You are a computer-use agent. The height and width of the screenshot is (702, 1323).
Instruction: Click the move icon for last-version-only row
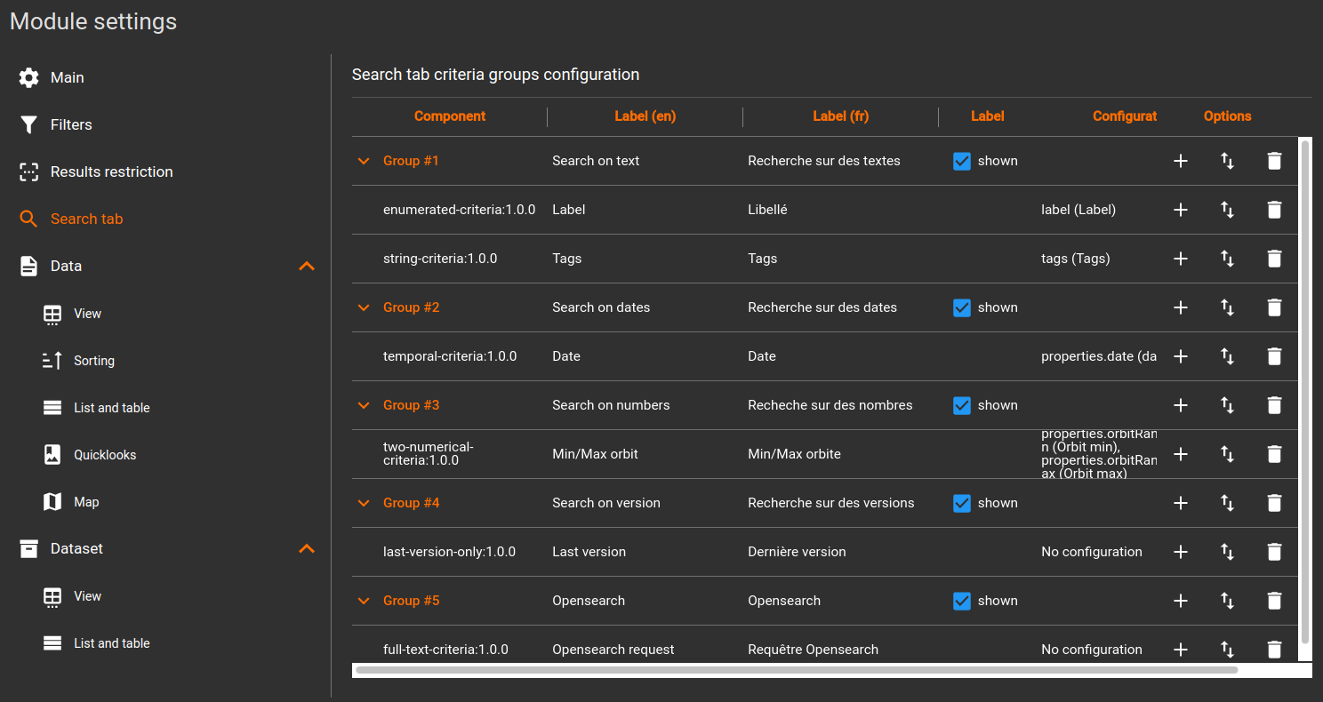pyautogui.click(x=1228, y=552)
